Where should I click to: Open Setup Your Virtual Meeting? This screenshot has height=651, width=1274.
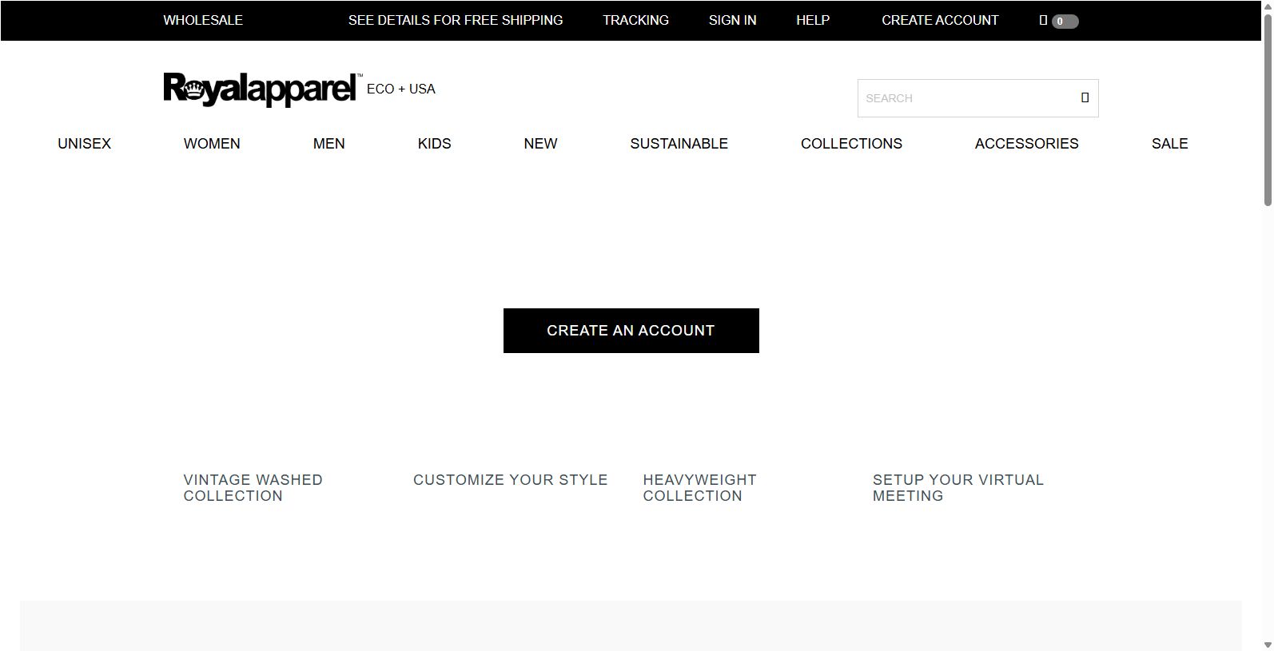pyautogui.click(x=957, y=488)
